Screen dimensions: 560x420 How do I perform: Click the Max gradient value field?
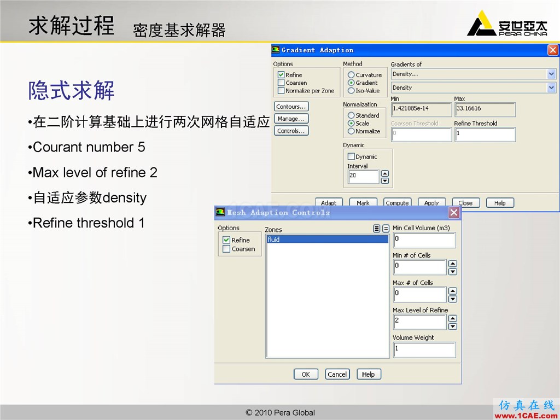click(x=485, y=109)
